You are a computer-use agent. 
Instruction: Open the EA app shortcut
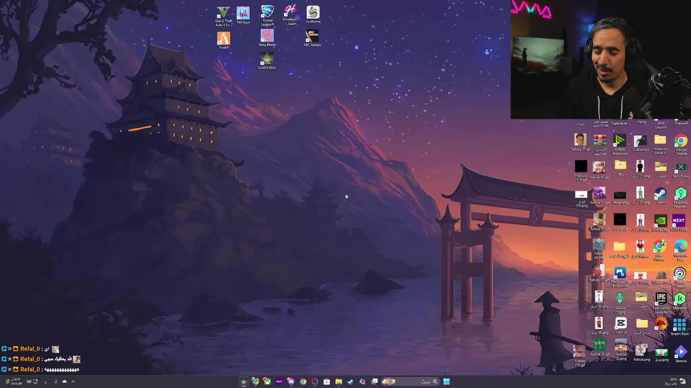[661, 327]
